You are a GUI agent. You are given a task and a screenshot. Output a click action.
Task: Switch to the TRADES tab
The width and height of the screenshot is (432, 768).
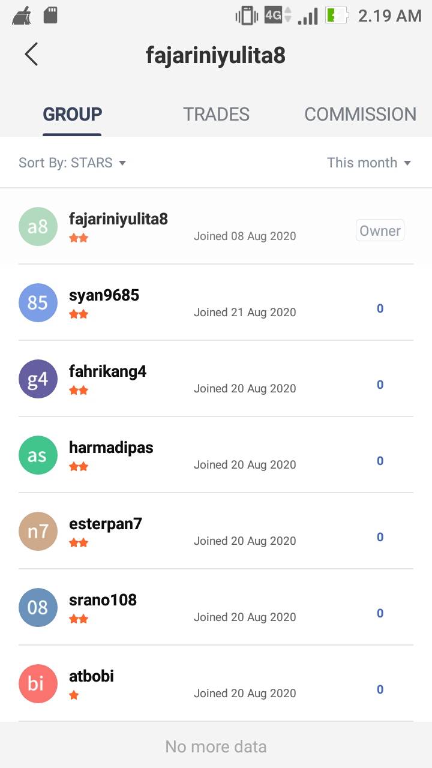click(x=216, y=114)
